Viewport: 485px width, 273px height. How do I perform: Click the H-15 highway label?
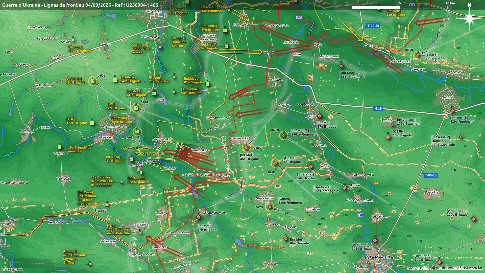[378, 109]
